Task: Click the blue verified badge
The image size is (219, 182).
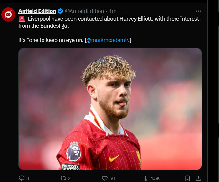Action: click(x=60, y=11)
